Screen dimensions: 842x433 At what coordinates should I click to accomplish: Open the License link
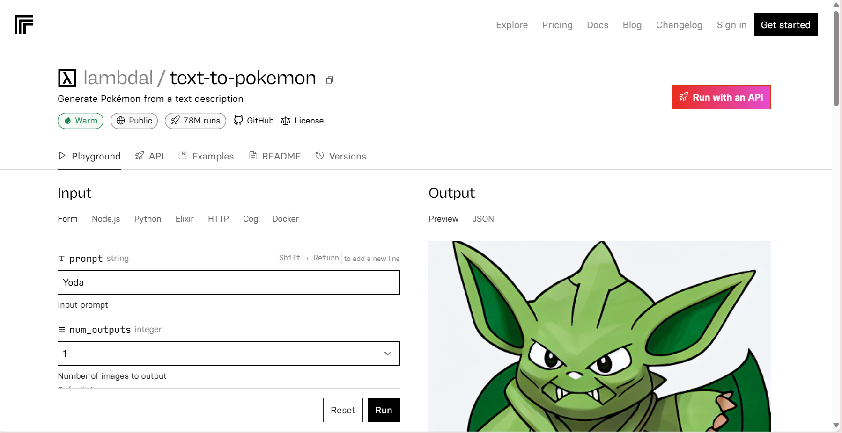click(x=309, y=121)
